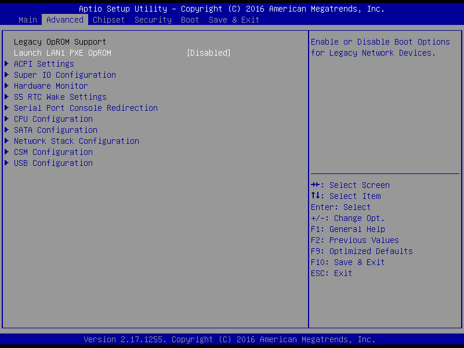This screenshot has width=464, height=348.
Task: Click the arrow beside Super IO Configuration
Action: [x=7, y=75]
